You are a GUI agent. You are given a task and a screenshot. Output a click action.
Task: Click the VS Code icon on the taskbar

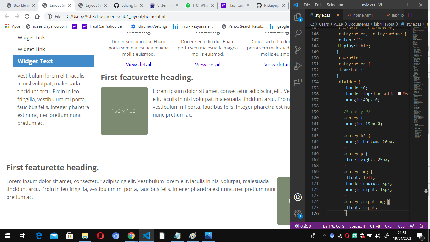click(x=146, y=235)
